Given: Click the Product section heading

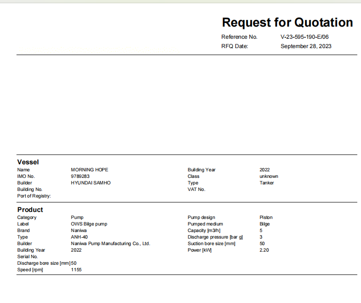Looking at the screenshot, I should point(30,210).
